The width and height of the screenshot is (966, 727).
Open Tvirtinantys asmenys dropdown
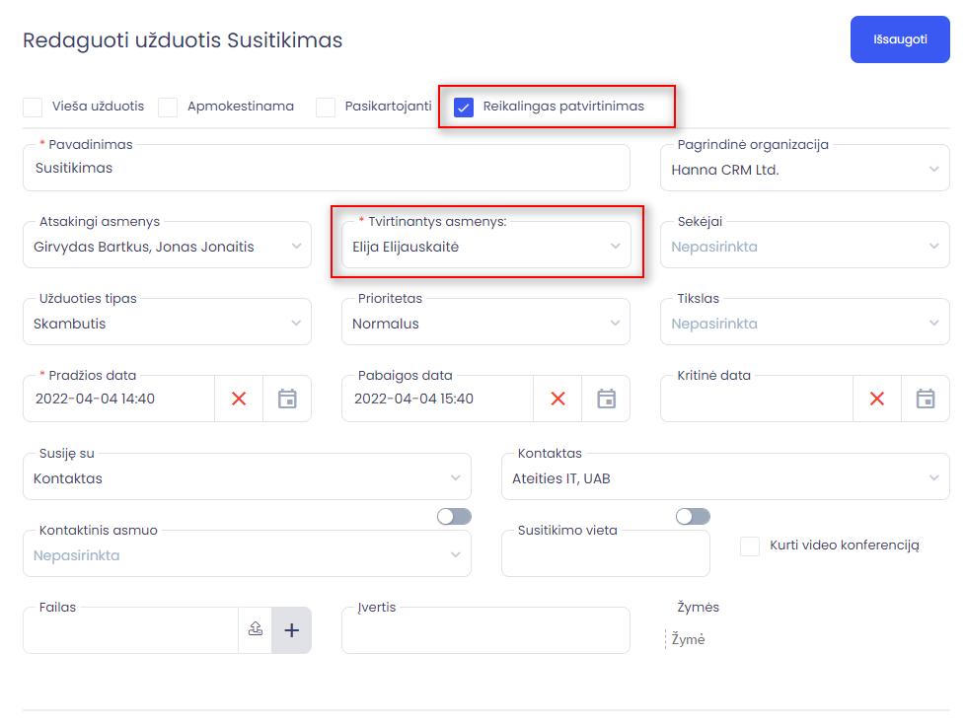pyautogui.click(x=486, y=246)
